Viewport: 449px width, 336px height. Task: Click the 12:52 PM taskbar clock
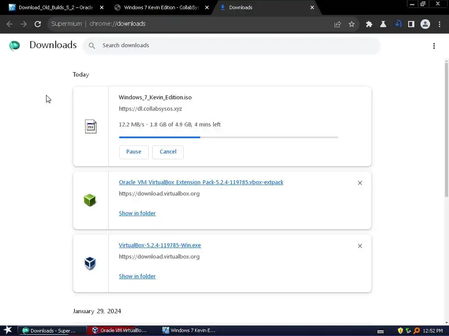433,331
